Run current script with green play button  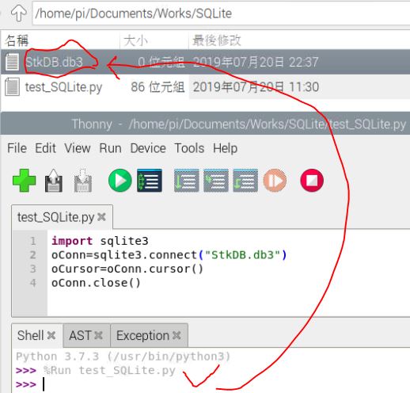point(120,181)
